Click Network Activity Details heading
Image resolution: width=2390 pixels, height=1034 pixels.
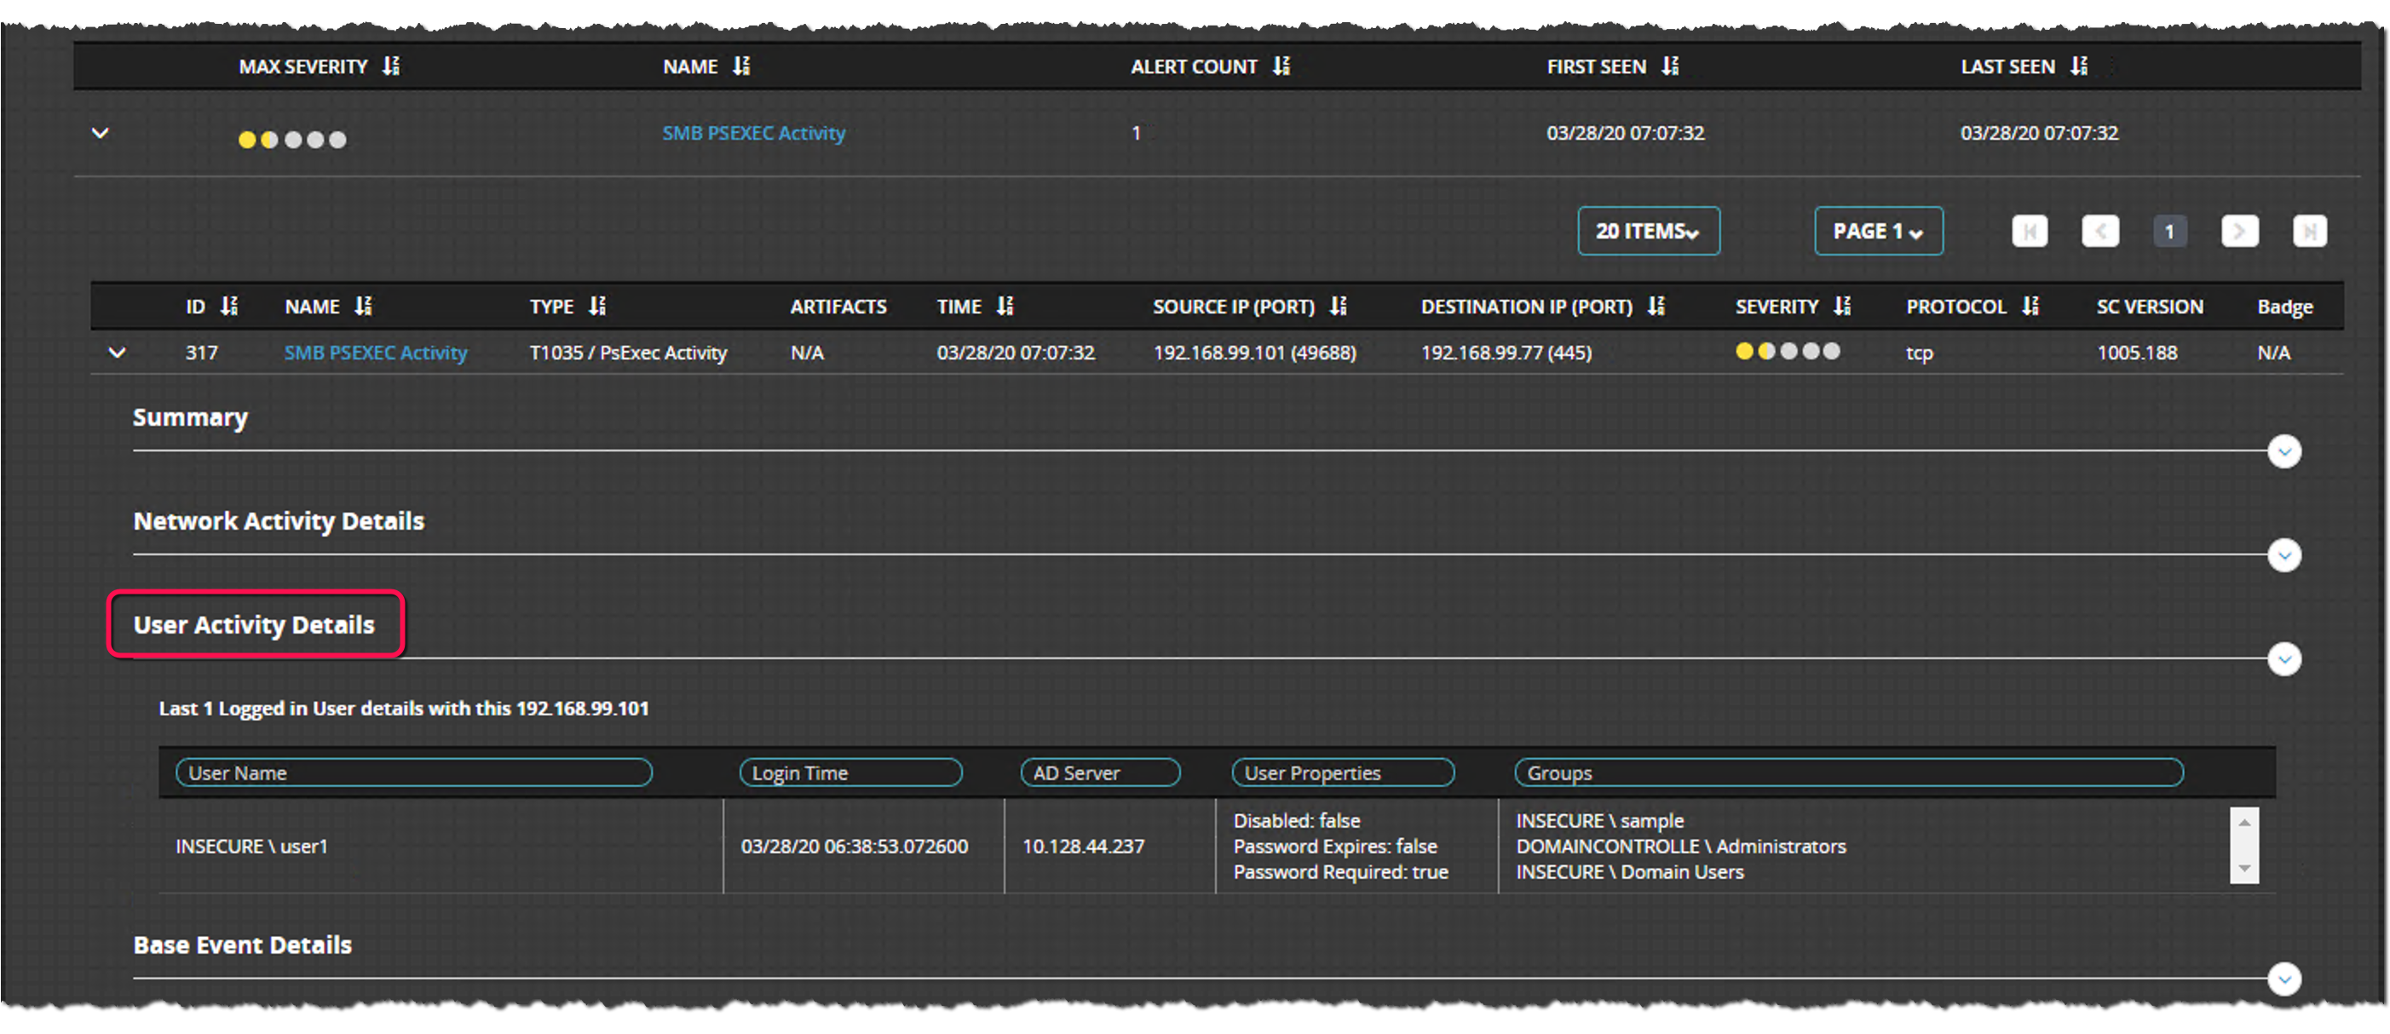coord(279,520)
